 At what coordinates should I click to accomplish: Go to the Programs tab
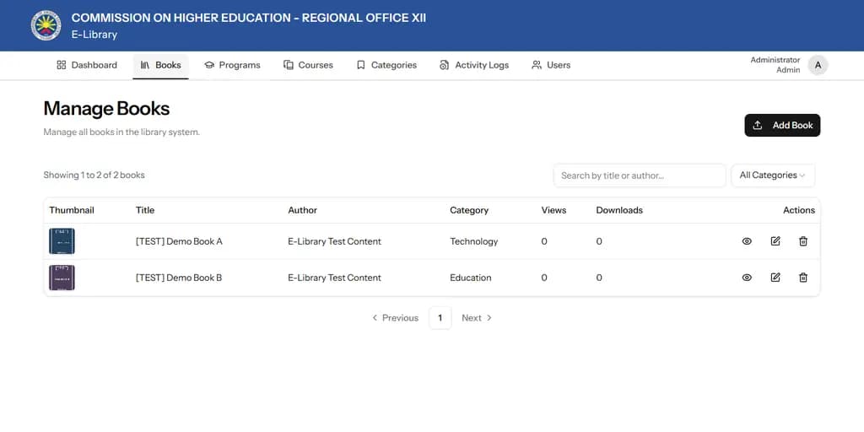click(x=232, y=65)
